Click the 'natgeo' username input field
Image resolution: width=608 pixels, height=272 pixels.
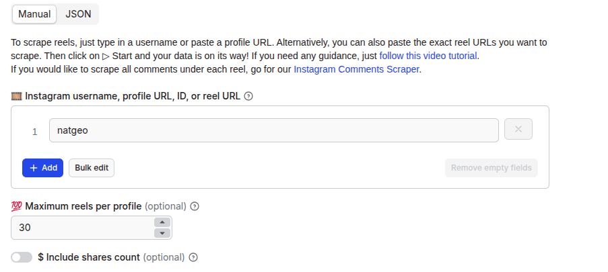tap(273, 130)
